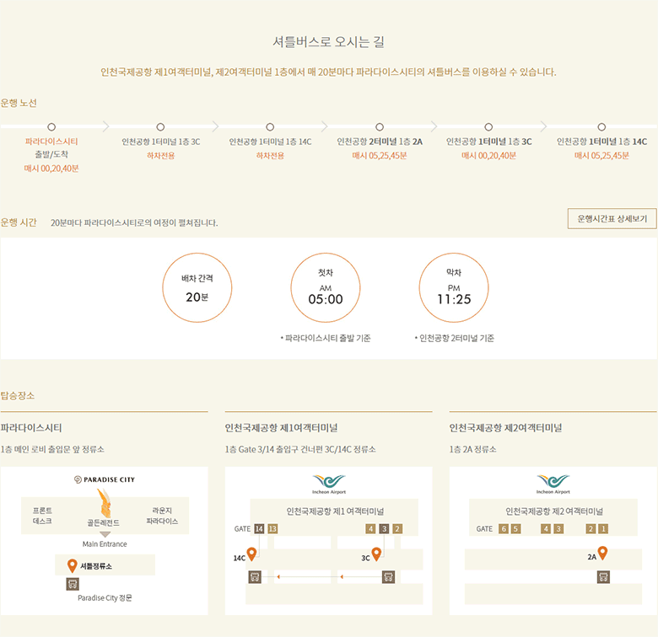Image resolution: width=658 pixels, height=637 pixels.
Task: Select the 1터미널 14C 매시 05,25,45분 stop circle
Action: 601,126
